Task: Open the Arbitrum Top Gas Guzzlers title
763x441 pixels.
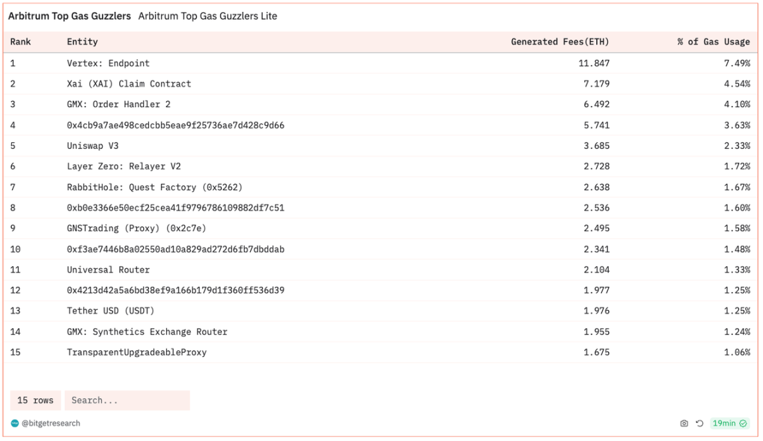Action: pyautogui.click(x=70, y=16)
